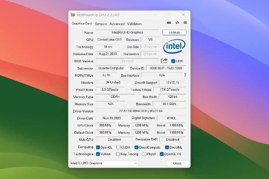Image resolution: width=269 pixels, height=179 pixels.
Task: Click the Multi-GPU value Disabled
Action: point(114,140)
